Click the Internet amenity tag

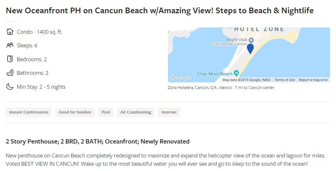(x=169, y=112)
